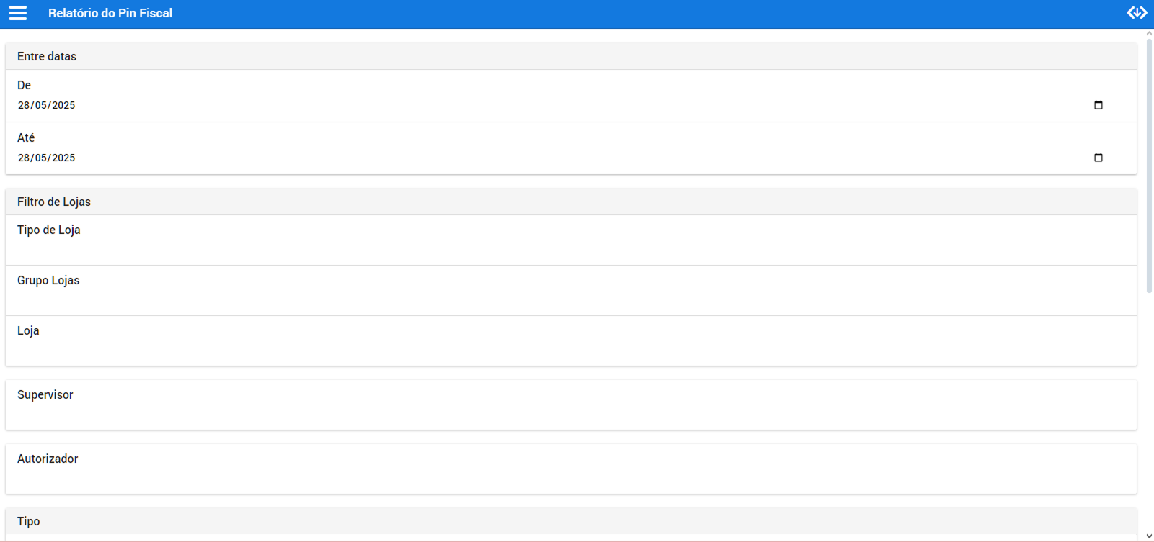Click the Relatório do Pin Fiscal title
This screenshot has width=1154, height=542.
point(110,13)
